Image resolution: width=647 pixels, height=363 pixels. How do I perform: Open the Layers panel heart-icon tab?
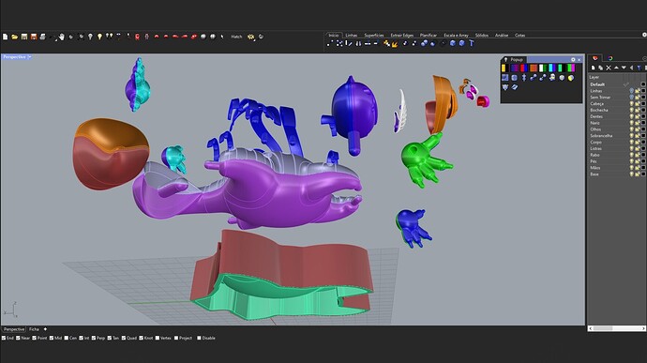click(x=595, y=58)
